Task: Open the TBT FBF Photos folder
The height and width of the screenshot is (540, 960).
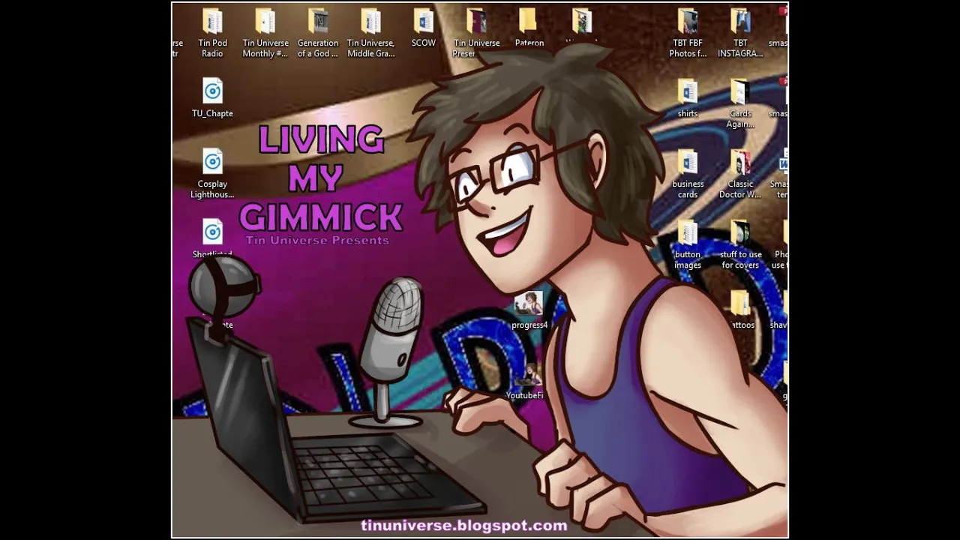Action: (x=688, y=34)
